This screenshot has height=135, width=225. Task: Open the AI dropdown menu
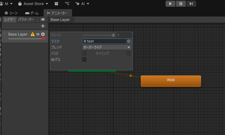point(82,4)
